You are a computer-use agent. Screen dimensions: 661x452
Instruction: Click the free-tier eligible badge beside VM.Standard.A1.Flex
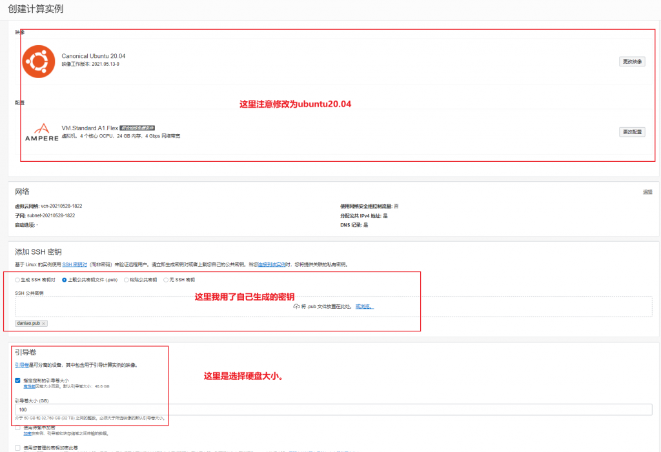(x=137, y=128)
